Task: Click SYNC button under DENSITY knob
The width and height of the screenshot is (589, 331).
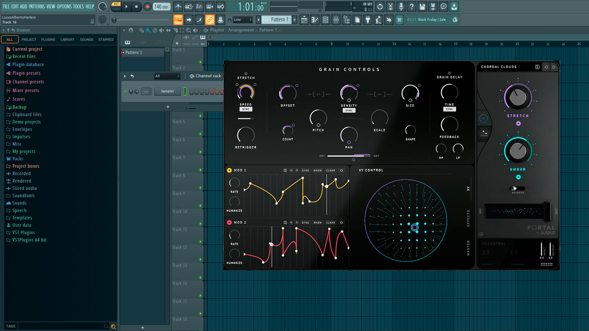Action: click(349, 111)
